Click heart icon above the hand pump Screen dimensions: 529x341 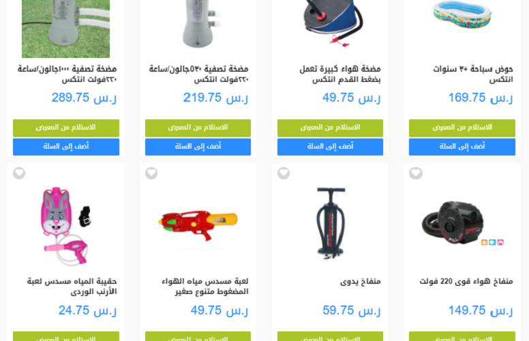tap(284, 173)
